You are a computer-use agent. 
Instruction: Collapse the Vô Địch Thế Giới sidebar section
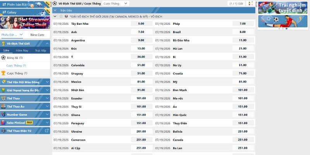pyautogui.click(x=47, y=43)
